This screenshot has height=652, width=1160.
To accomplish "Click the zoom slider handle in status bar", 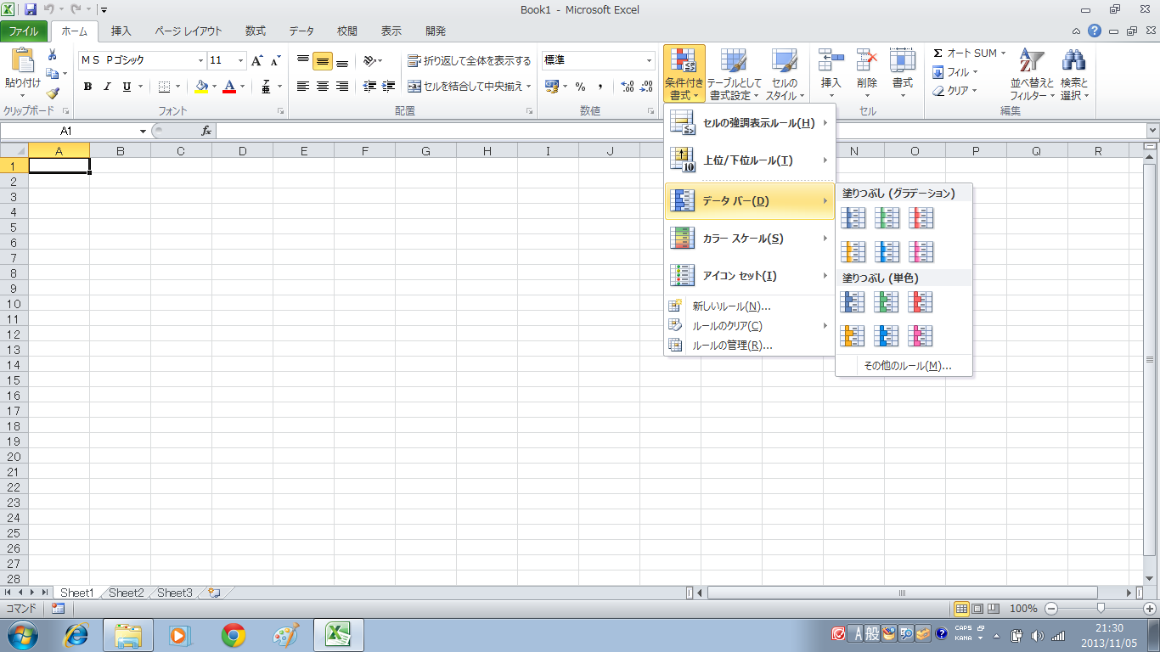I will [1101, 608].
